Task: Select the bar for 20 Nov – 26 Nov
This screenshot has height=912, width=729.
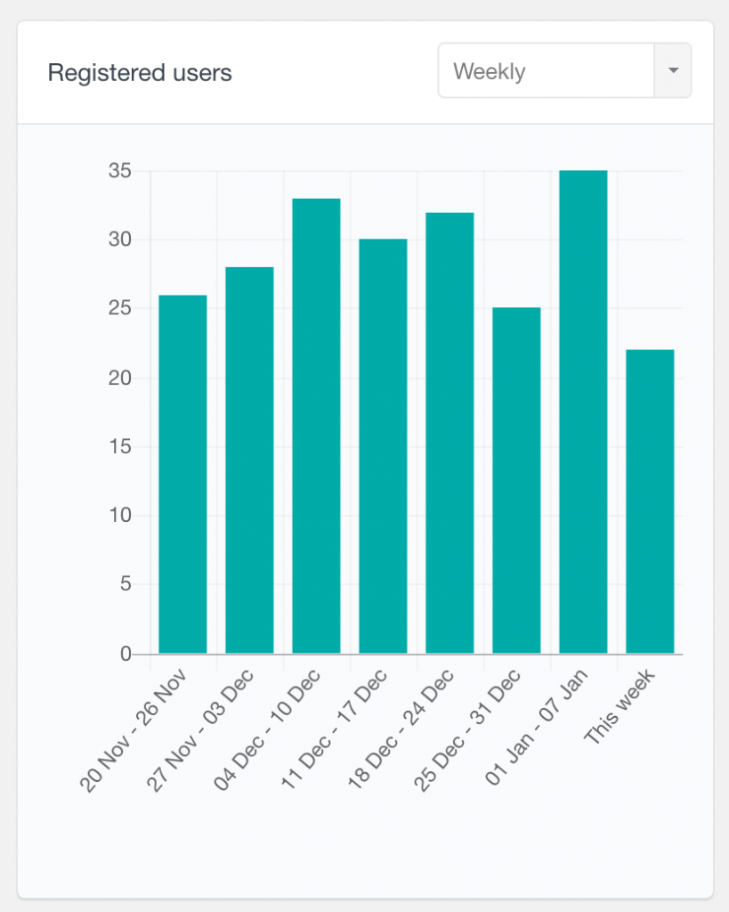Action: pos(182,472)
